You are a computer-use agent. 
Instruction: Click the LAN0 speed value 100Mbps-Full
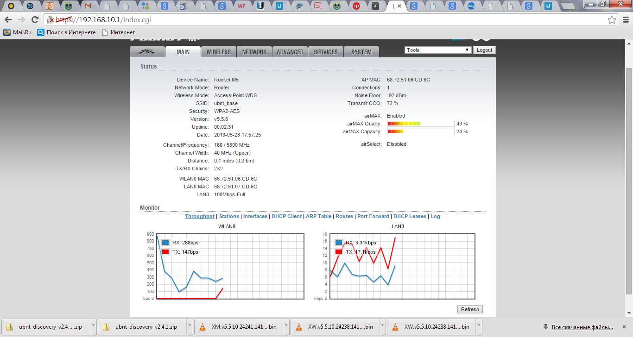[x=229, y=194]
